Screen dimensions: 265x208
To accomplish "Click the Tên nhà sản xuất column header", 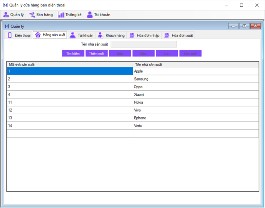I will (x=196, y=65).
